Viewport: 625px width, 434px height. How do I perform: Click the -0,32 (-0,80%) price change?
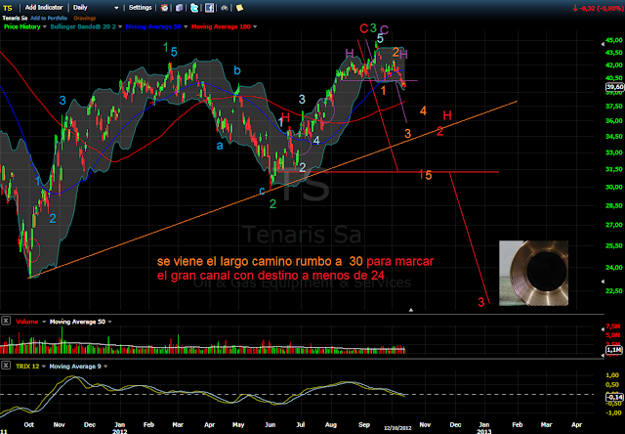[x=598, y=8]
